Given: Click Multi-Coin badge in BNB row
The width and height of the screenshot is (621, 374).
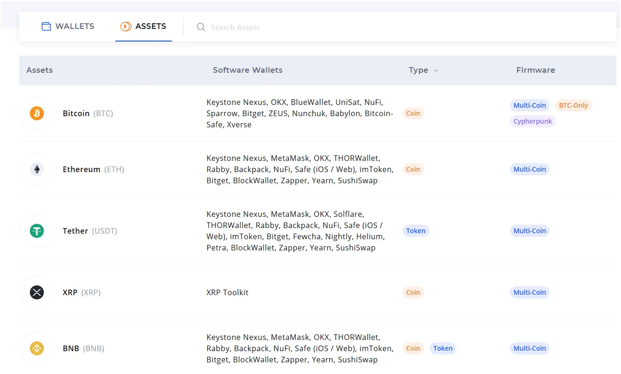Looking at the screenshot, I should (530, 348).
